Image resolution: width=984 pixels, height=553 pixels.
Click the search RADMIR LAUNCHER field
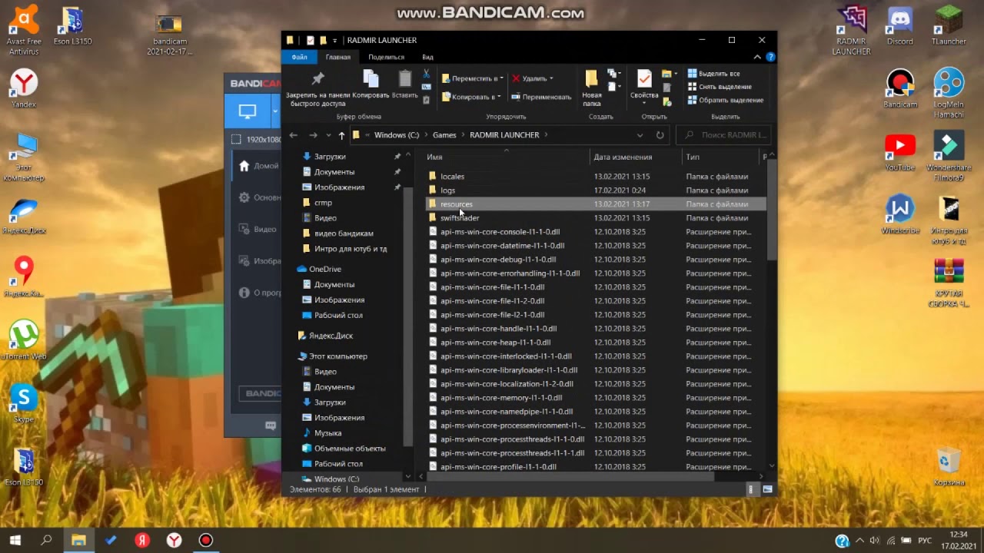coord(723,135)
